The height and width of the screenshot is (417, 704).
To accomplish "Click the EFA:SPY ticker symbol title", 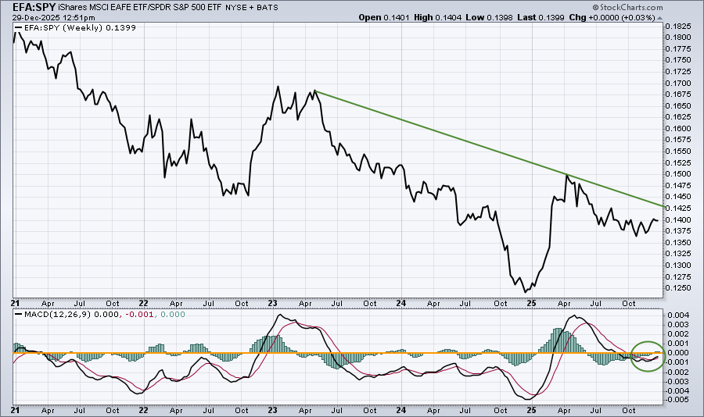I will coord(27,6).
